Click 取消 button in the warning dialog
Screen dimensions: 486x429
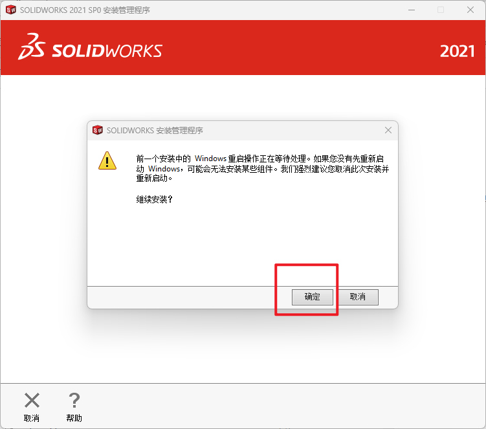point(358,297)
